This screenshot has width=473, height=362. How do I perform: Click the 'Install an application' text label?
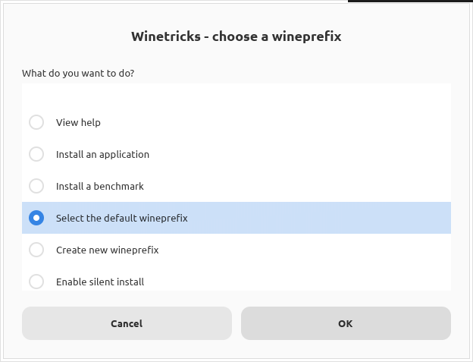click(x=102, y=154)
